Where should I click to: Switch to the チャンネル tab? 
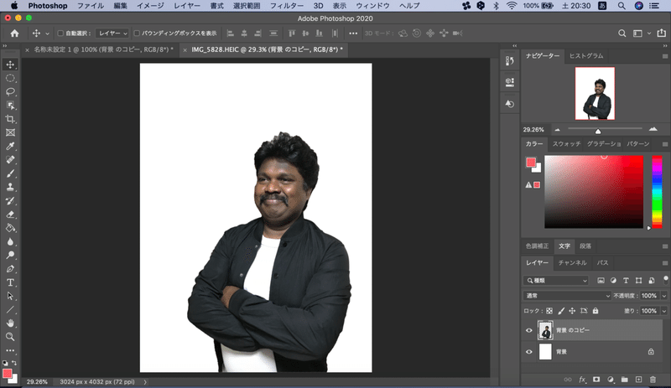tap(572, 263)
